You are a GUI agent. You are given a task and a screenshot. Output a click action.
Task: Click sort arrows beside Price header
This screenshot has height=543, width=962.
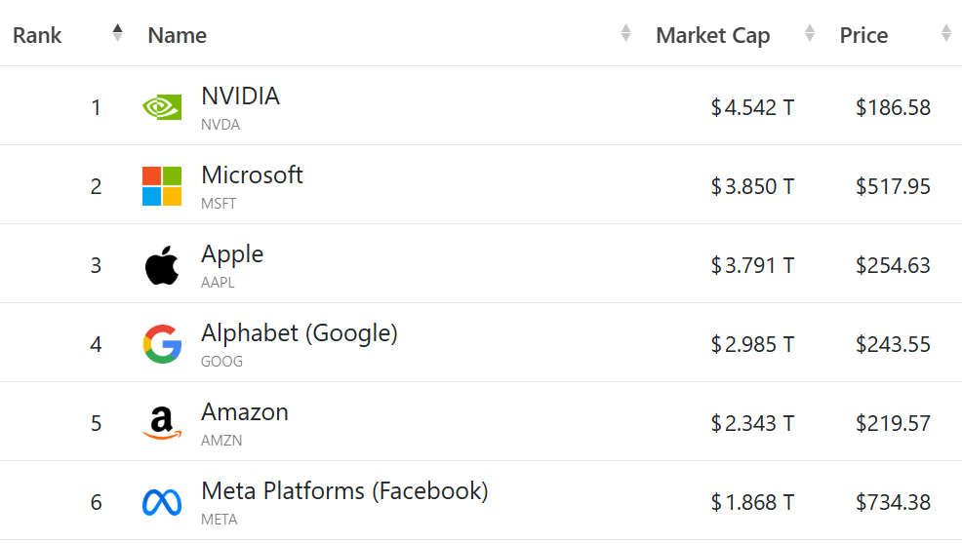(x=945, y=33)
